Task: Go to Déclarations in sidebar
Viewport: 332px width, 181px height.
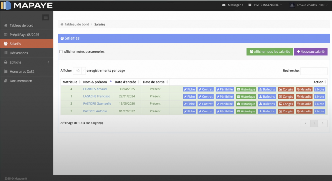Action: click(19, 53)
